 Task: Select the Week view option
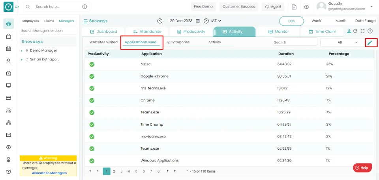click(x=316, y=21)
